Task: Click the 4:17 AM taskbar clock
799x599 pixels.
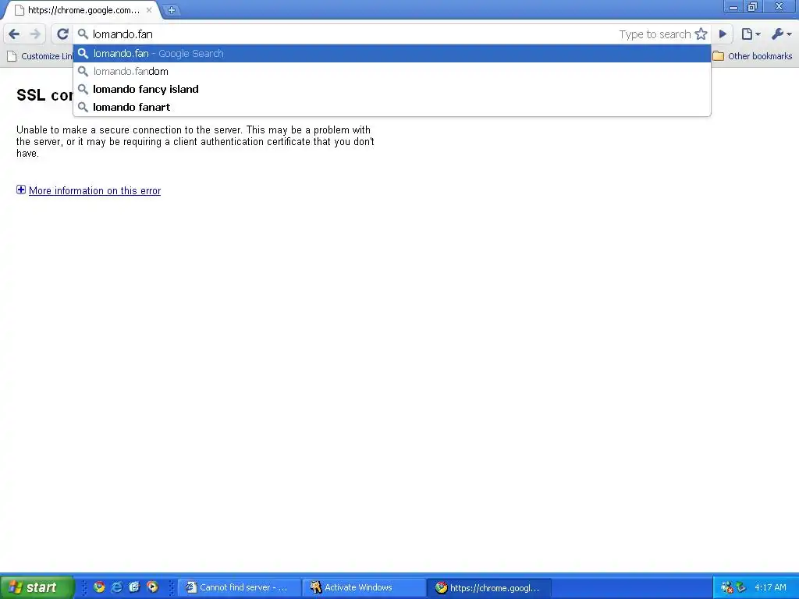Action: [770, 588]
